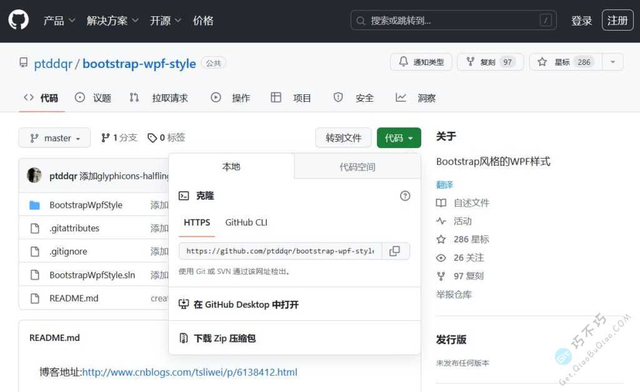
Task: Open the cnblogs.com blog address link
Action: click(190, 372)
